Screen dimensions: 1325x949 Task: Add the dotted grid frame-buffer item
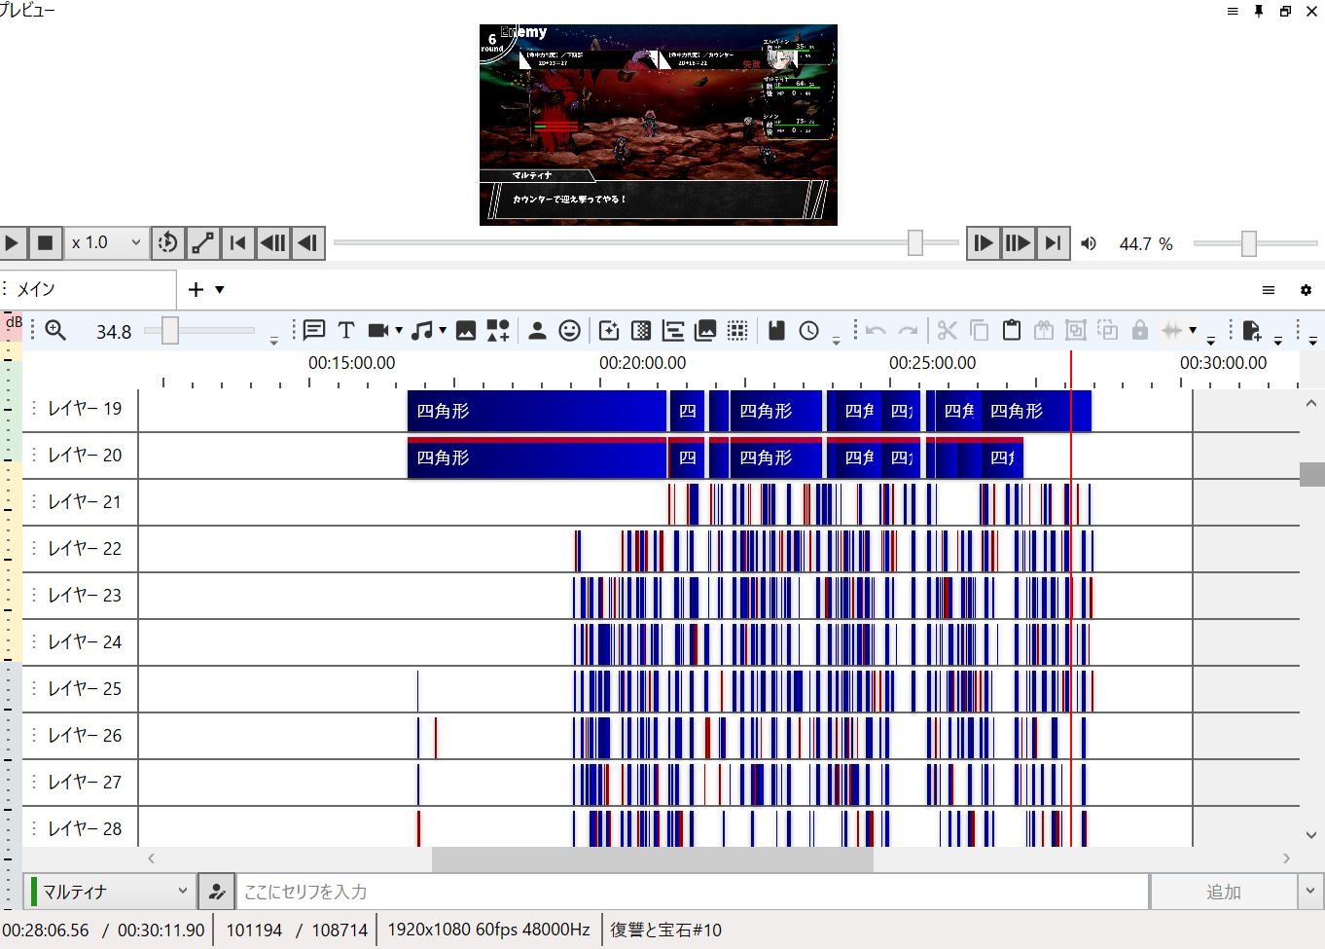[738, 331]
